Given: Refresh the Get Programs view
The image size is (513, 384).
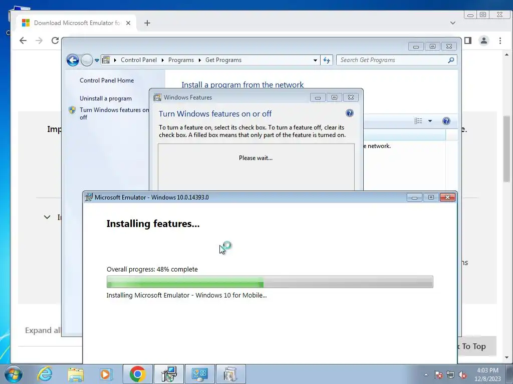Looking at the screenshot, I should pos(327,60).
